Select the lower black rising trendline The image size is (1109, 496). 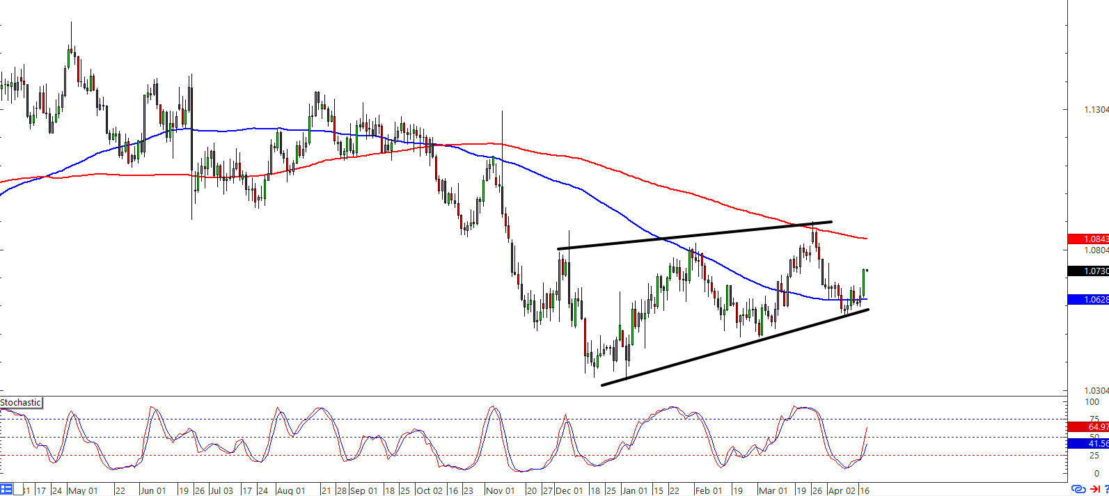(x=735, y=346)
